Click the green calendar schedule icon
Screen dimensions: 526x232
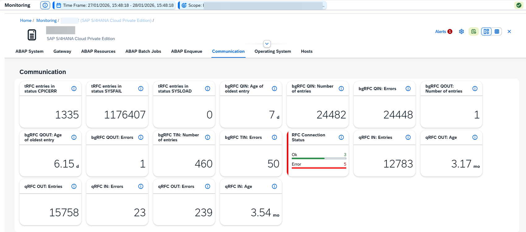point(473,31)
